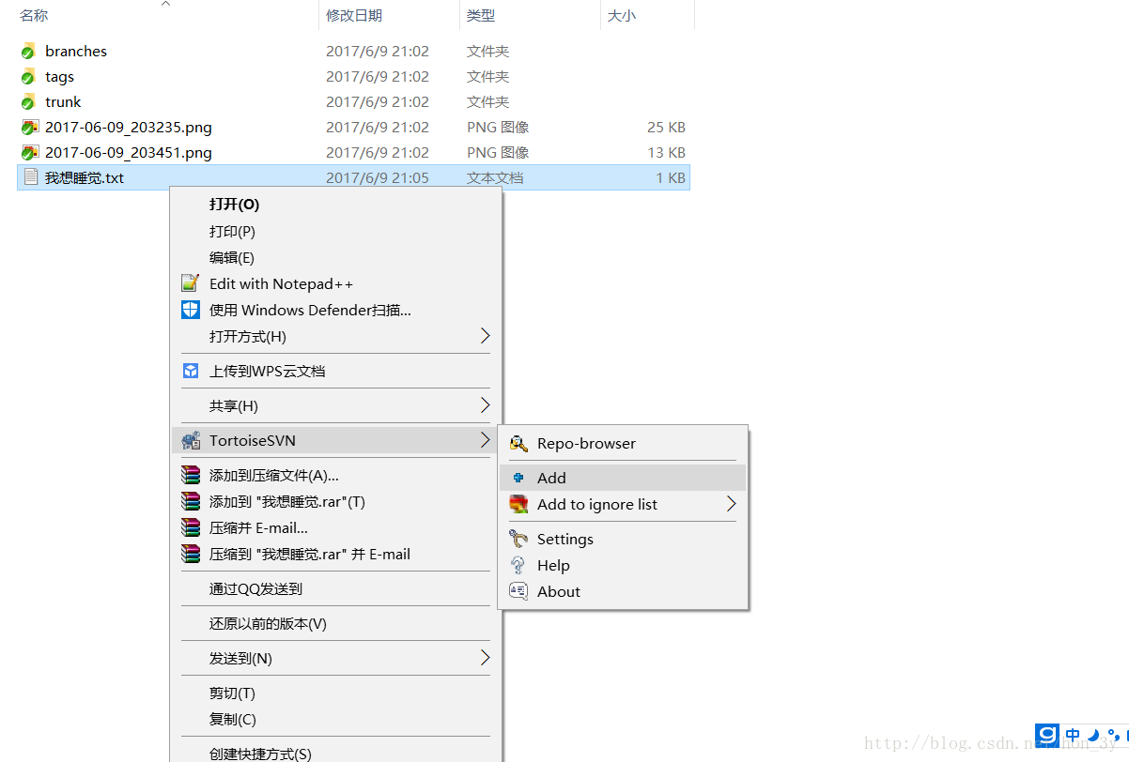Click the Windows Defender shield icon
1129x762 pixels.
tap(191, 310)
